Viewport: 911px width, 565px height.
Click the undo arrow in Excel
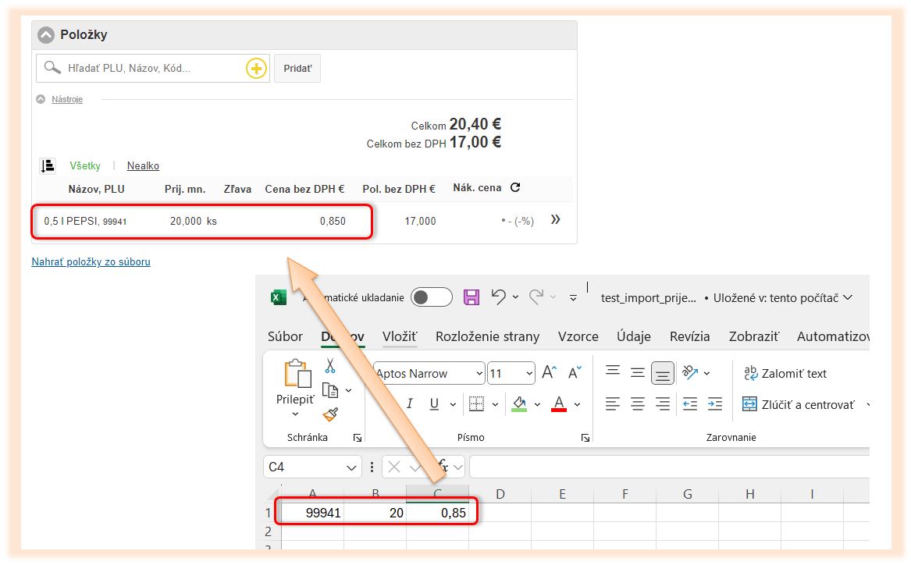pos(498,297)
